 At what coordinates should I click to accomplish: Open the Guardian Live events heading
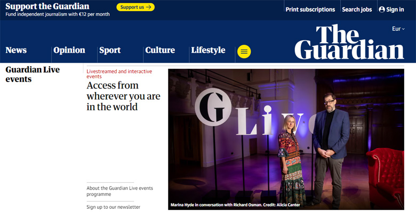33,74
